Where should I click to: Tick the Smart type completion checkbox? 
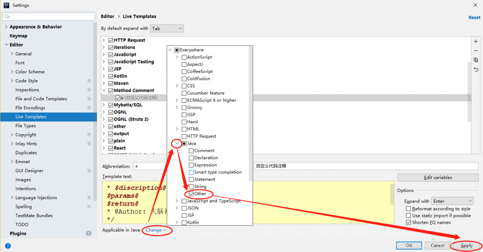(x=191, y=172)
